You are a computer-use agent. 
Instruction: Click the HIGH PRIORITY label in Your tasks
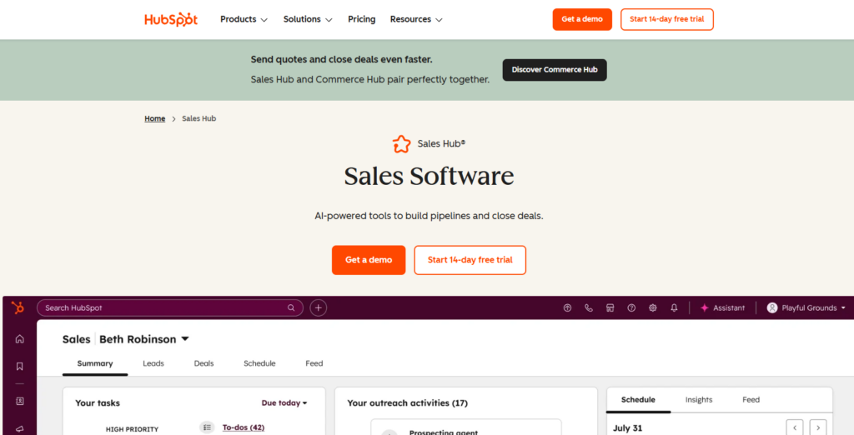[132, 429]
